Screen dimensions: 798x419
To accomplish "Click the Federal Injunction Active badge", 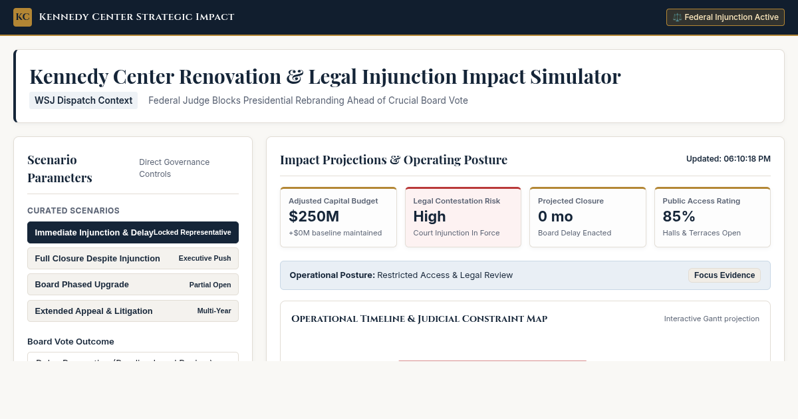I will click(726, 17).
